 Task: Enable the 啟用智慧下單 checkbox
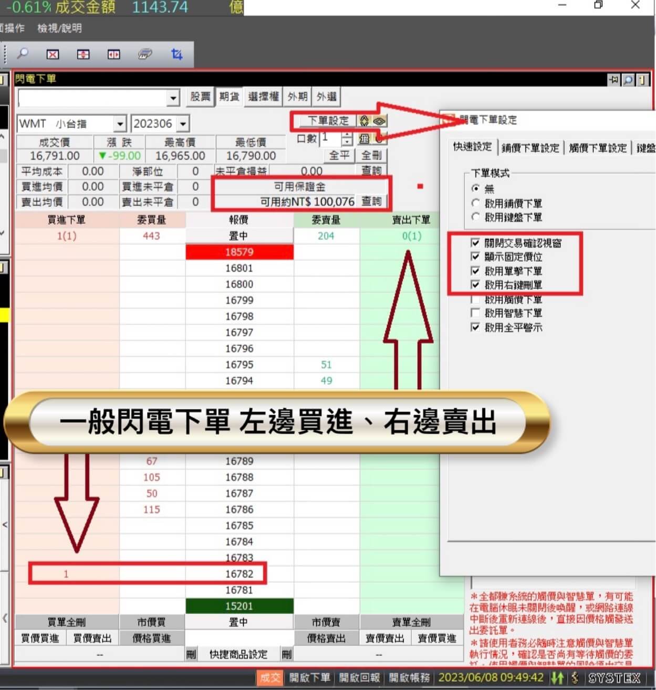[x=474, y=313]
